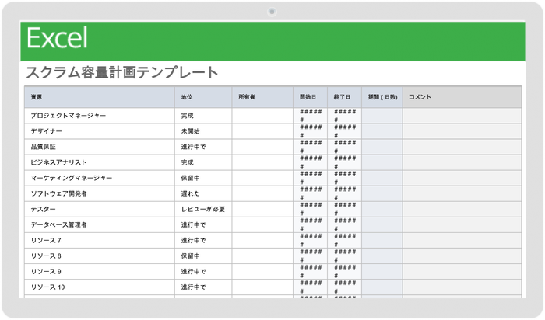Select the リソース 8 cell
This screenshot has height=320, width=545.
46,256
